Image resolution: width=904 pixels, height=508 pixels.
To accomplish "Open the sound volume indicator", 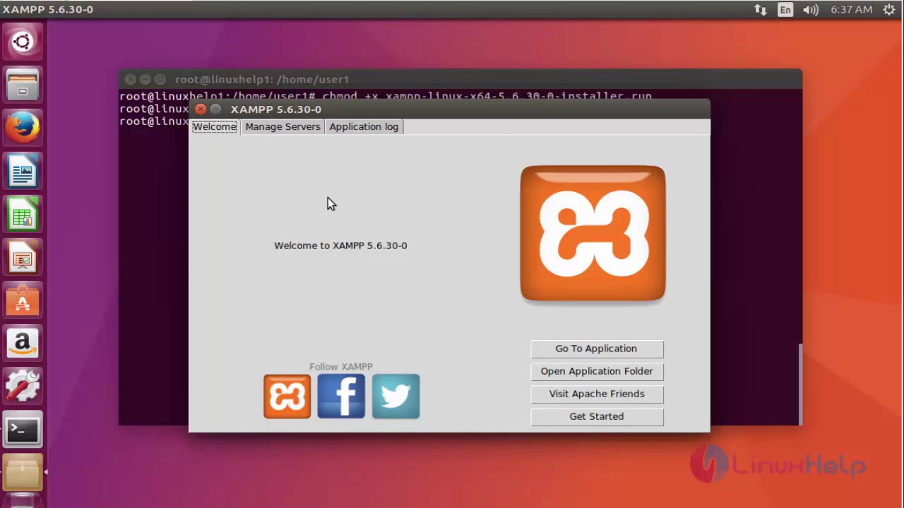I will tap(811, 10).
